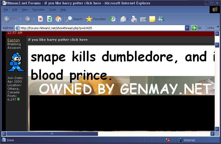The width and height of the screenshot is (221, 144).
Task: Minimize the Internet Explorer window
Action: [206, 3]
